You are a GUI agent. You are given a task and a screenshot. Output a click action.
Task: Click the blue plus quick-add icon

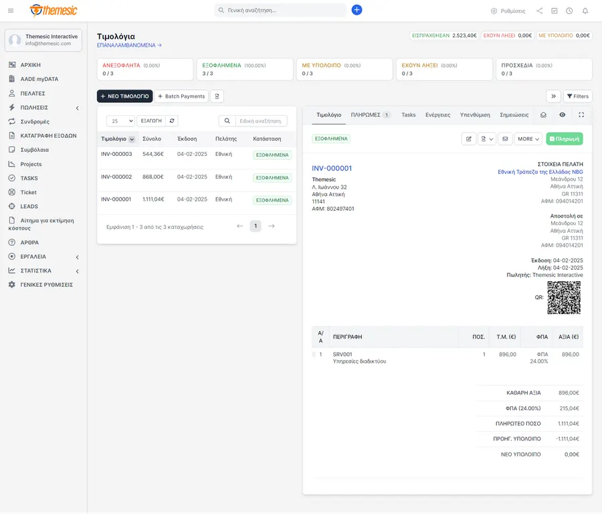tap(357, 10)
